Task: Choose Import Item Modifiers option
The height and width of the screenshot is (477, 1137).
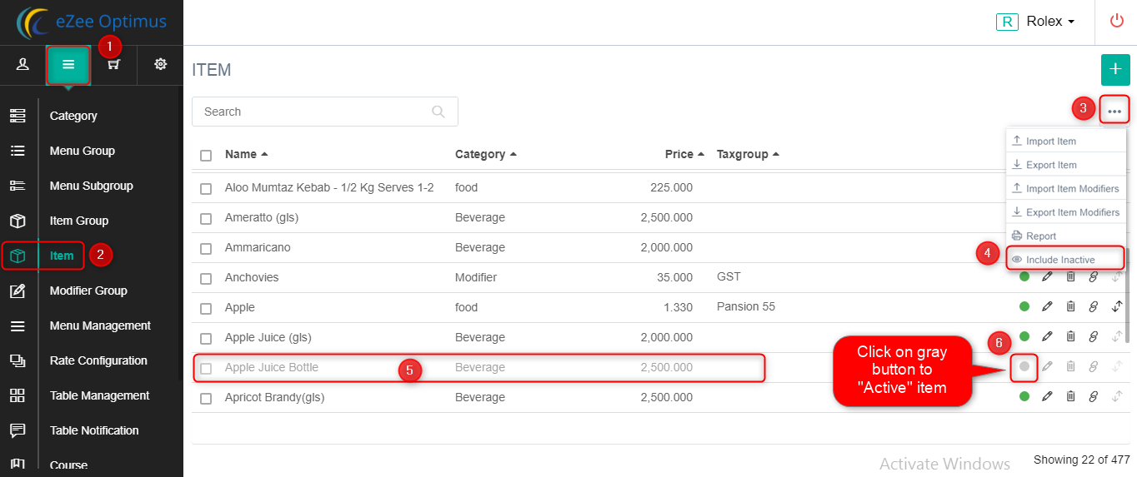Action: [x=1066, y=189]
